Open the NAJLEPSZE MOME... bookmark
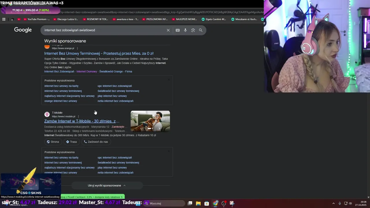 pos(184,19)
